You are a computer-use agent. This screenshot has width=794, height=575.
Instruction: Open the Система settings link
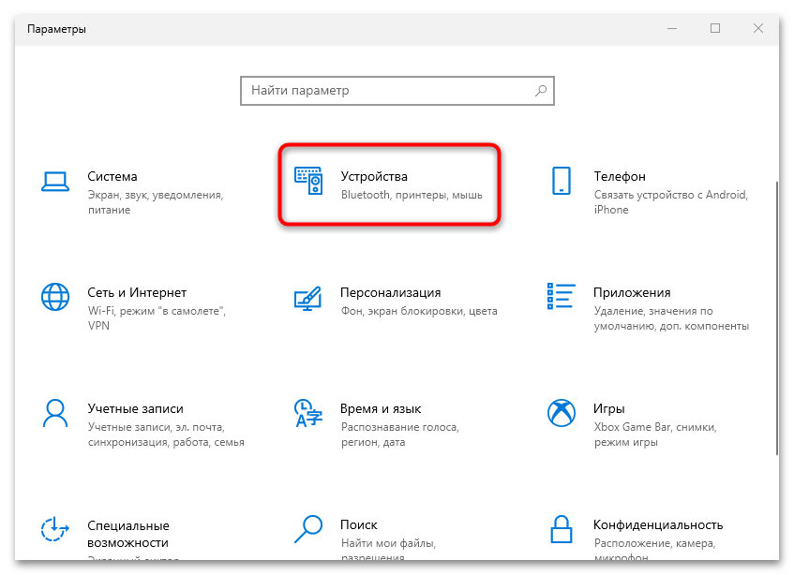click(x=112, y=176)
